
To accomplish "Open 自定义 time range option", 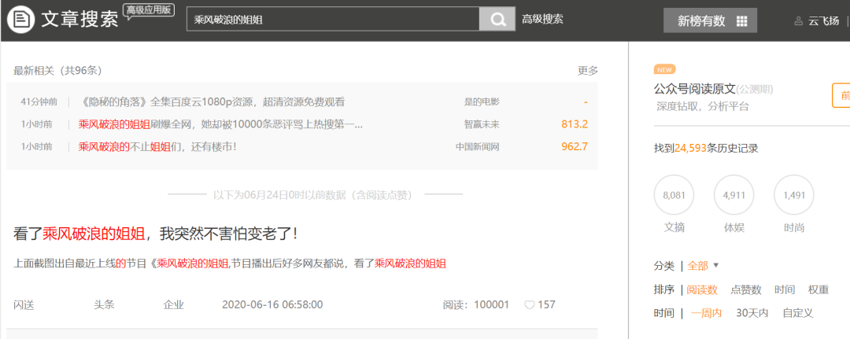I will coord(797,313).
